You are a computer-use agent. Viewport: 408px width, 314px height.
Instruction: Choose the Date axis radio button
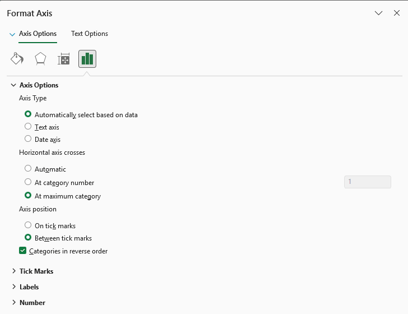(28, 138)
